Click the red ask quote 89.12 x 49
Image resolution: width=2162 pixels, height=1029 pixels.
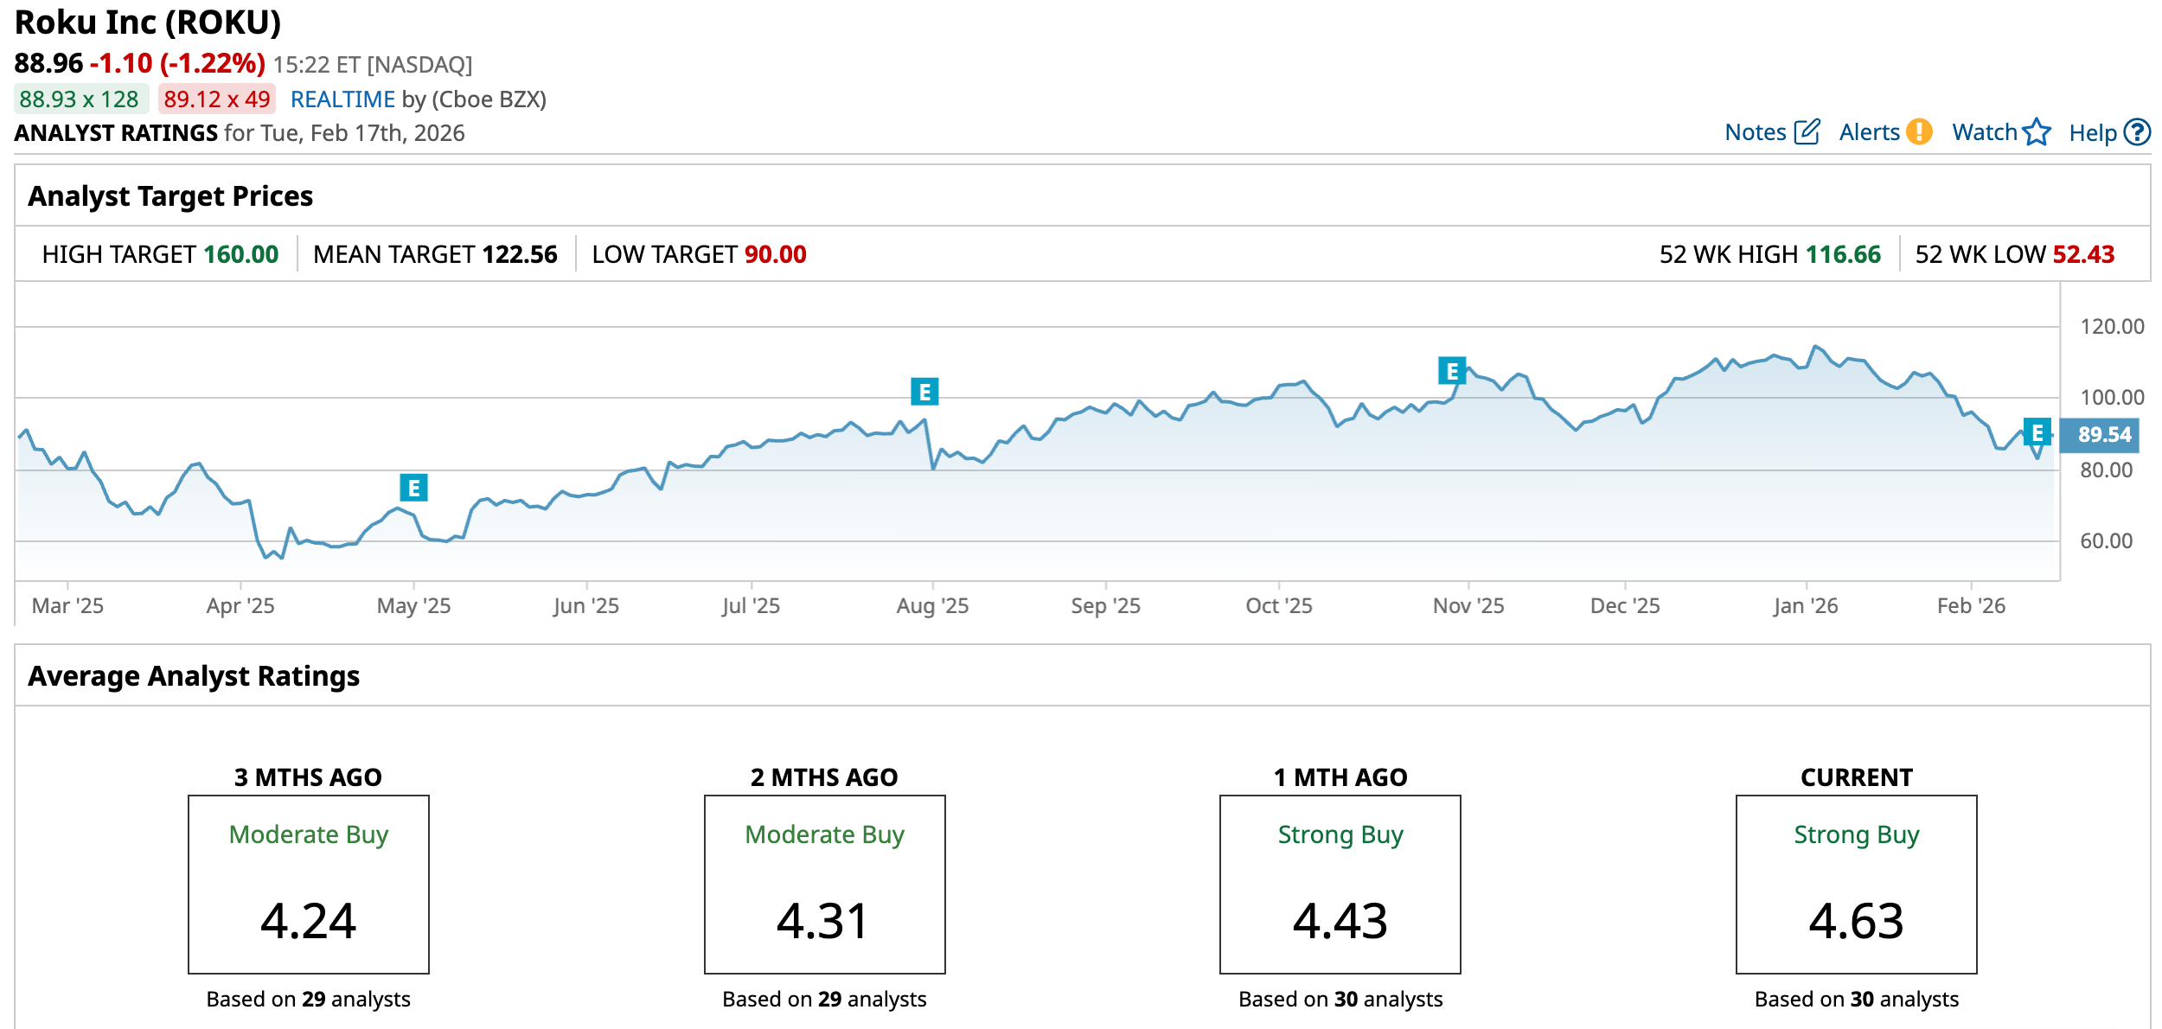[217, 99]
